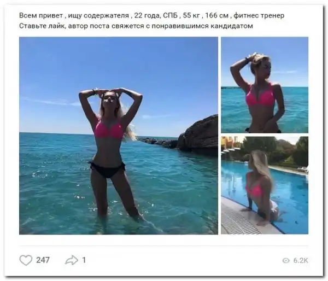Select the 'СПБ' text in the post

tap(170, 15)
